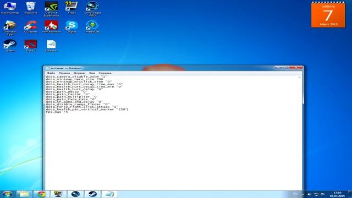Close the autoexec Notepad window
352x198 pixels.
point(296,67)
